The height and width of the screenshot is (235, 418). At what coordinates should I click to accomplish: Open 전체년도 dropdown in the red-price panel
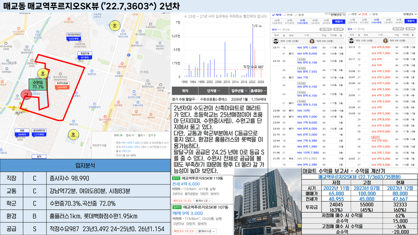click(x=410, y=14)
